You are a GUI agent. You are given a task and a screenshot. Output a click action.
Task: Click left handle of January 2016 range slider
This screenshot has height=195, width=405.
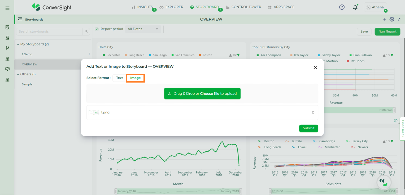pos(116,191)
